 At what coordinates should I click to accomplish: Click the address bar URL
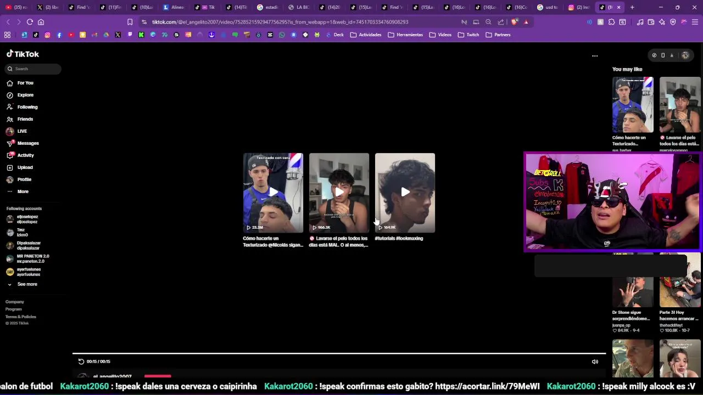pyautogui.click(x=280, y=22)
